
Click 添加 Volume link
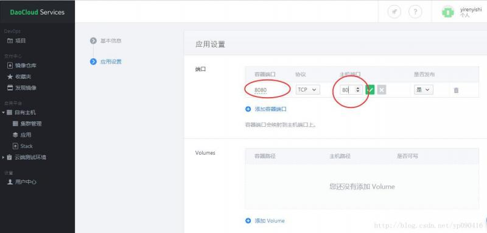click(x=265, y=221)
